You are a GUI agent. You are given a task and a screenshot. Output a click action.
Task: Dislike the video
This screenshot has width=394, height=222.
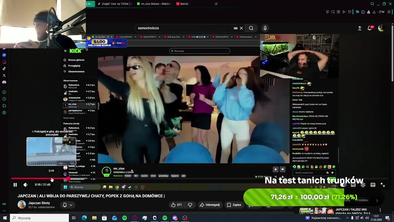click(x=190, y=205)
